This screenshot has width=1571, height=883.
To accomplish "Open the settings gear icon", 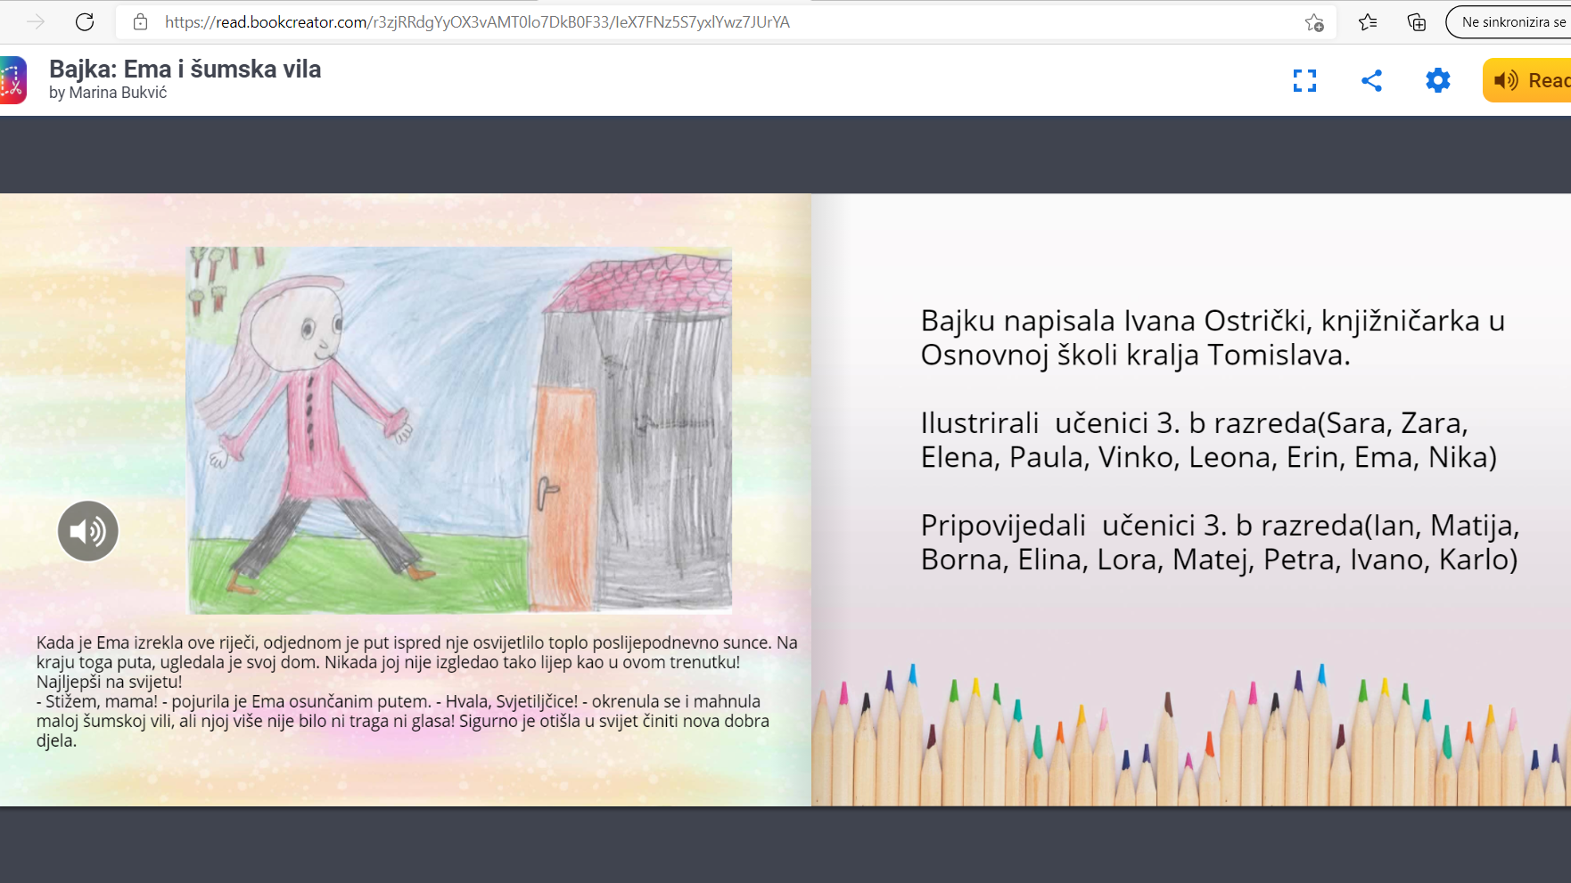I will 1438,81.
